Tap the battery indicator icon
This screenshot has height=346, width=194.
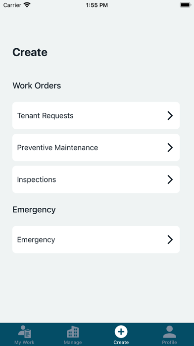coord(186,5)
